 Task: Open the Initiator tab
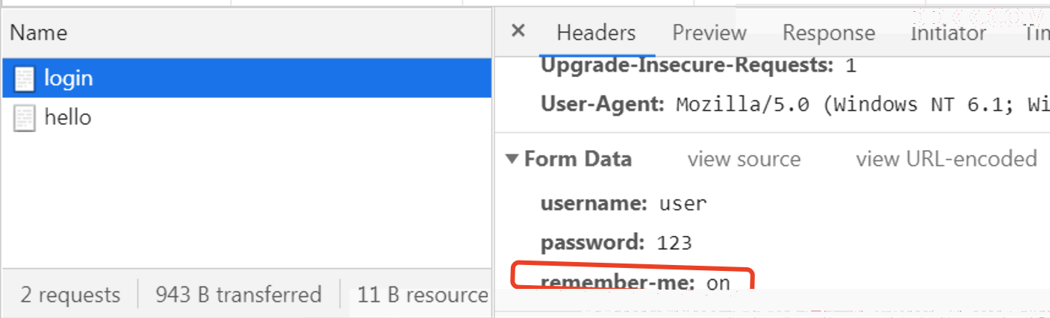coord(948,33)
